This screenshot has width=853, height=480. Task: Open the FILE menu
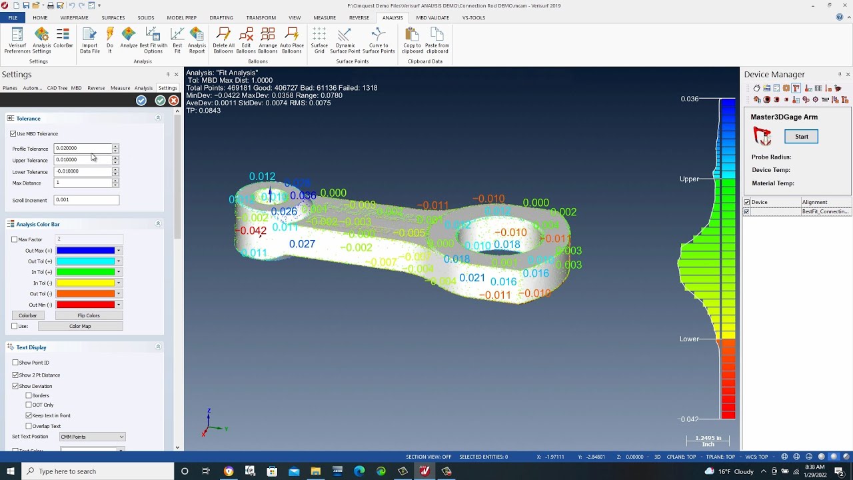click(13, 18)
